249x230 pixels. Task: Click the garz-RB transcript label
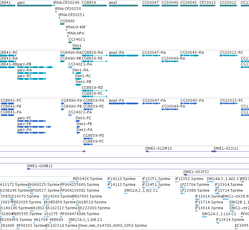(24, 64)
